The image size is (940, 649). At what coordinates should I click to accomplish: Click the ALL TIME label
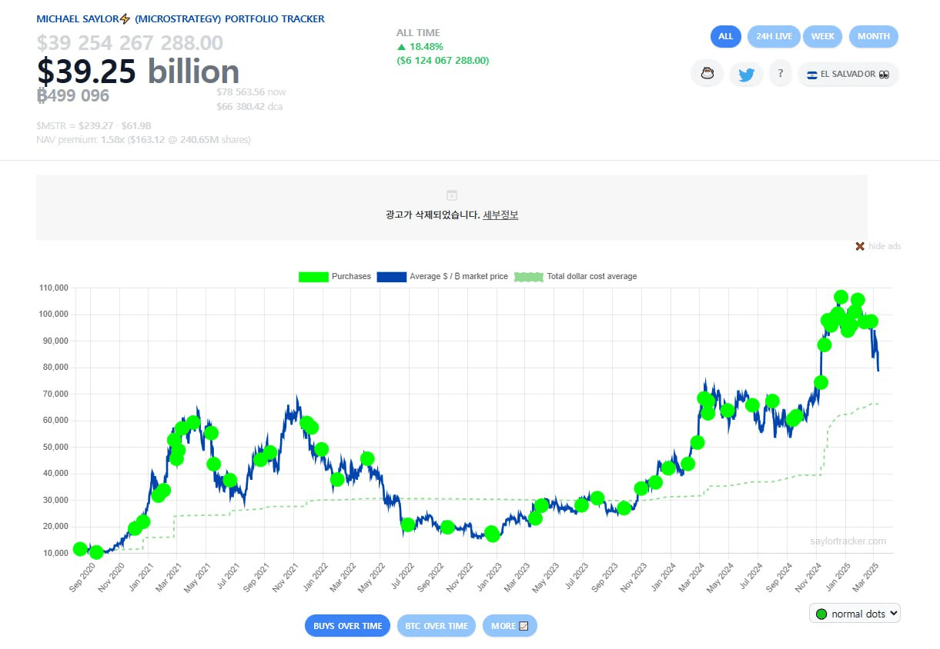(419, 33)
